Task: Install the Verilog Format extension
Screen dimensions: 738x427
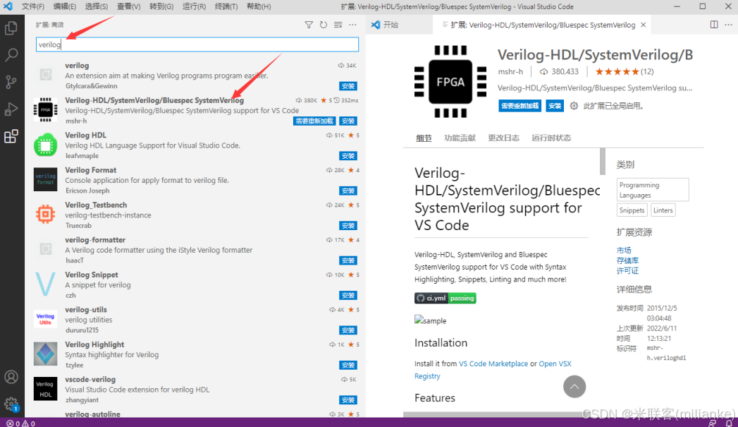Action: [x=348, y=191]
